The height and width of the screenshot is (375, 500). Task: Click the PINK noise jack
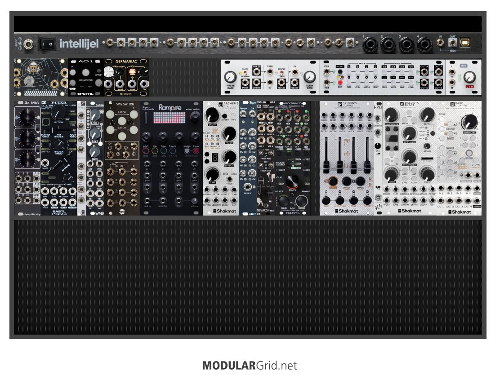(x=245, y=82)
